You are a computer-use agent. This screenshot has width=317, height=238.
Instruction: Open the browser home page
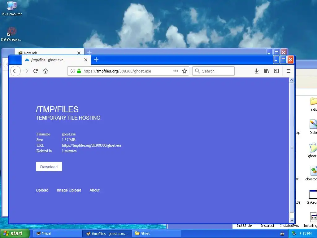coord(46,71)
